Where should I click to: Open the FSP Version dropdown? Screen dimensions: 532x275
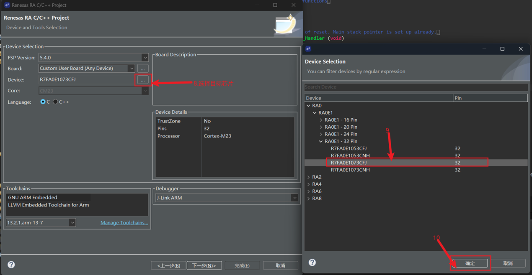pos(145,58)
